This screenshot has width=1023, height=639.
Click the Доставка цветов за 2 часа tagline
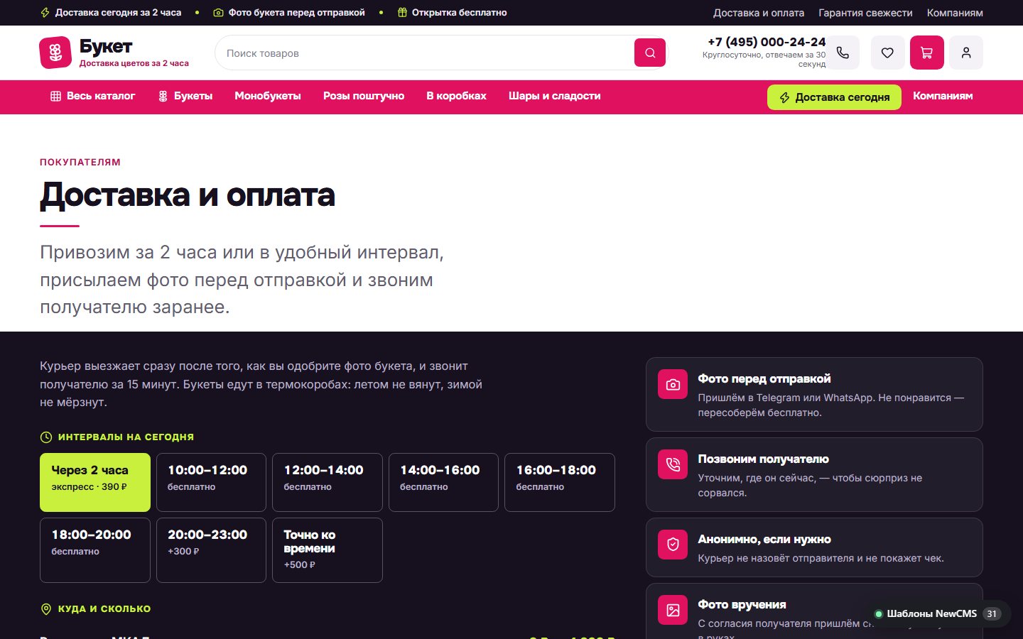click(134, 63)
